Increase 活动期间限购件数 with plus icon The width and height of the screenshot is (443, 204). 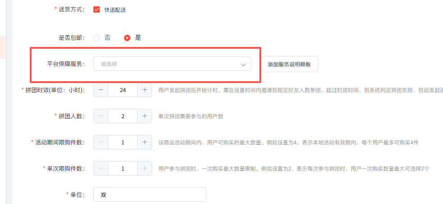[144, 142]
